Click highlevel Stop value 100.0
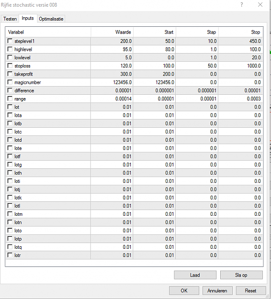 point(255,49)
